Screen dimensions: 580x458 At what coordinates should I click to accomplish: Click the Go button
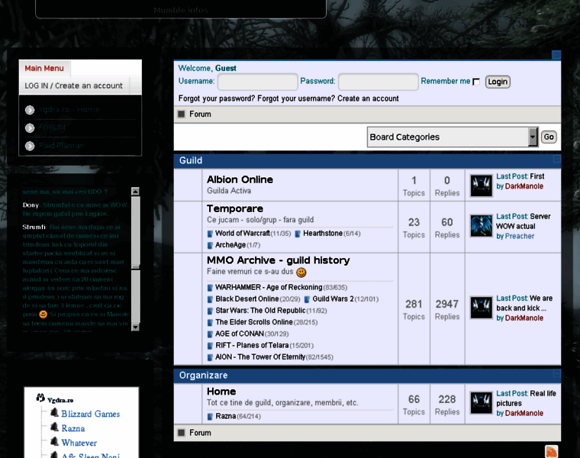point(549,137)
